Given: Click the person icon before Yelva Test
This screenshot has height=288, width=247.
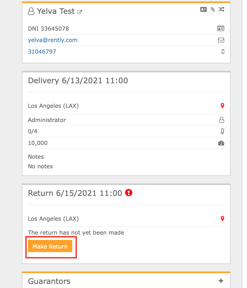Looking at the screenshot, I should coord(31,11).
